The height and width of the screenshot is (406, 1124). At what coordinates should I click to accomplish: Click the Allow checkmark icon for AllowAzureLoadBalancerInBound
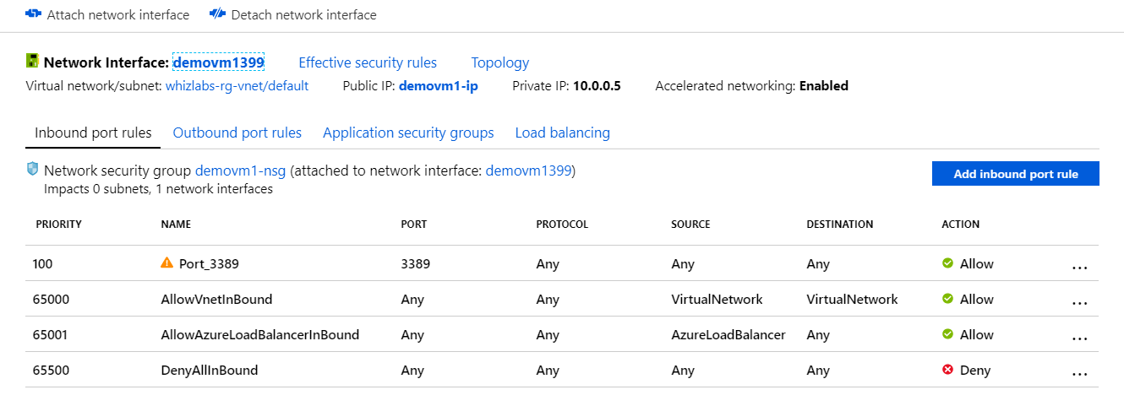[947, 334]
